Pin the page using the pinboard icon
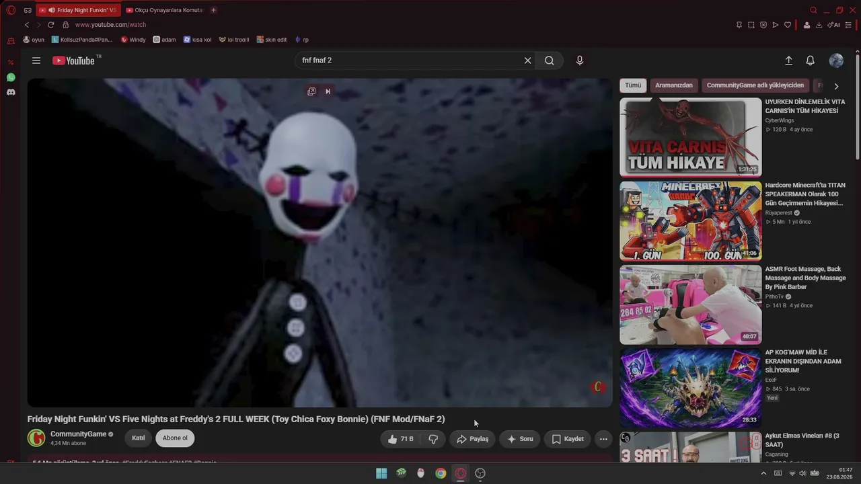Screen dimensions: 861x484 tap(739, 25)
